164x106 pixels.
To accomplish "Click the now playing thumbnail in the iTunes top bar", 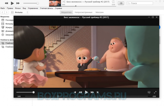I will coord(55,3).
